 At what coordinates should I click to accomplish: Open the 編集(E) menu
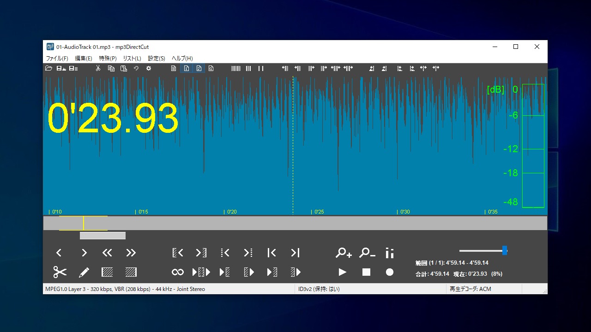[x=84, y=59]
